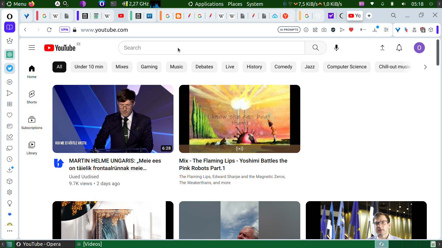
Task: Open ChatGPT in Opera sidebar
Action: pos(10,55)
